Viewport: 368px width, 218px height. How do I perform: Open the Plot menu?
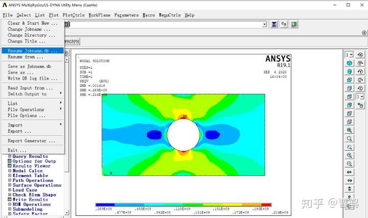tap(54, 15)
